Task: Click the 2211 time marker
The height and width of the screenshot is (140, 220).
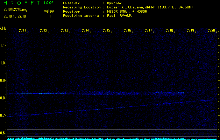Action: click(x=22, y=31)
